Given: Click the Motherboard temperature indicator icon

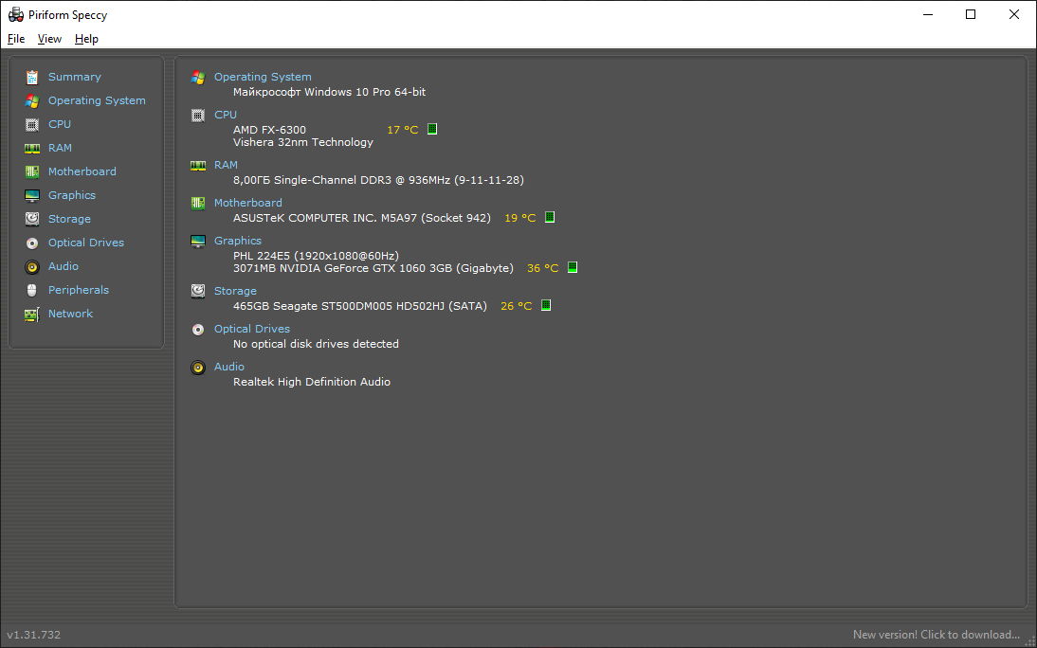Looking at the screenshot, I should pos(550,217).
